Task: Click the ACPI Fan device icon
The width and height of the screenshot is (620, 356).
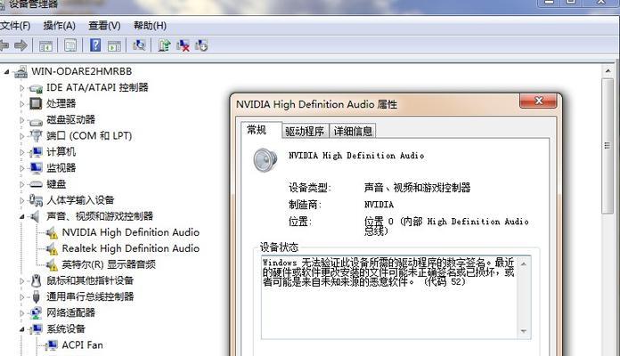Action: (x=51, y=345)
